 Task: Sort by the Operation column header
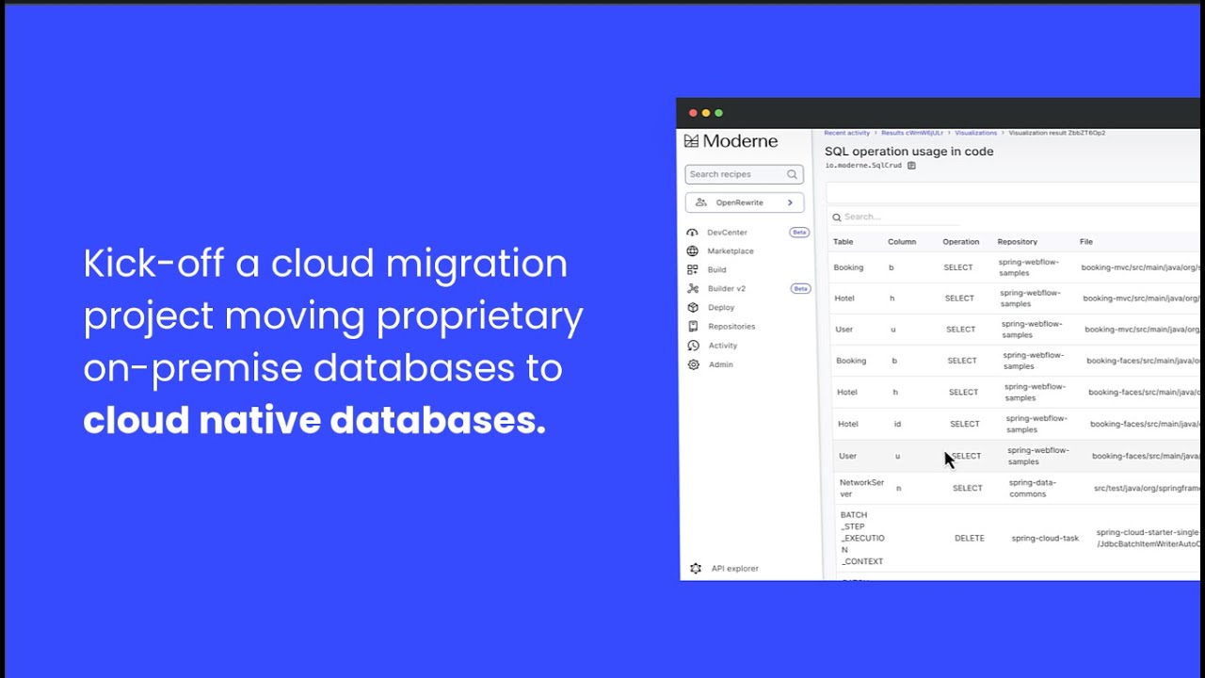[961, 242]
